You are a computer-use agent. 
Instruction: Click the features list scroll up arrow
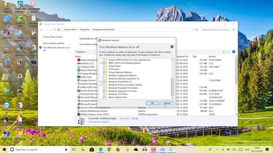[x=172, y=60]
